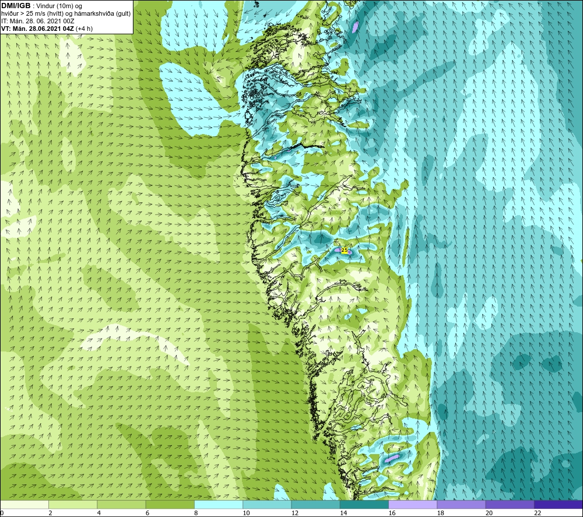
Task: Click the 4-6 m/s green legend swatch
Action: [x=121, y=504]
